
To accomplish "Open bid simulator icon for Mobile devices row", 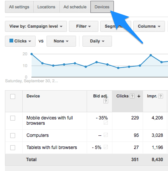I will click(x=106, y=123).
